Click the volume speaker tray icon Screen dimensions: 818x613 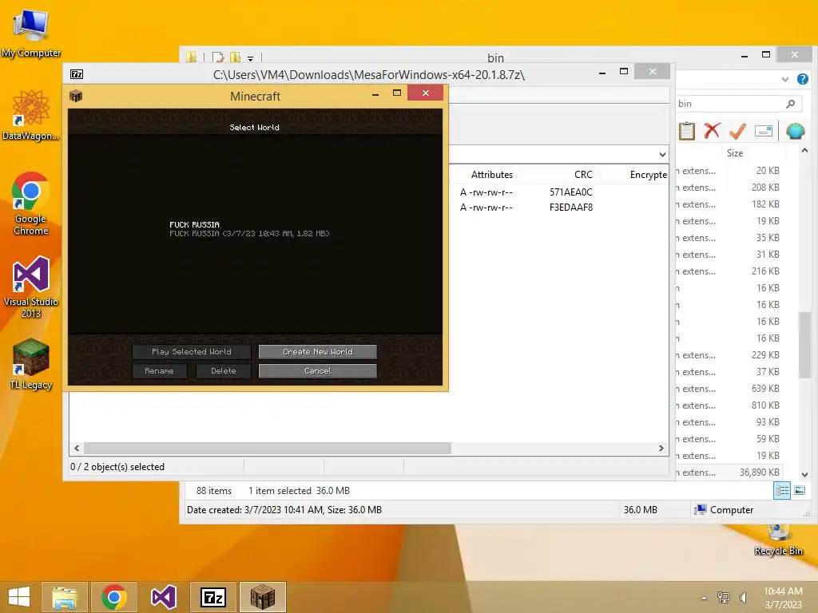click(744, 597)
